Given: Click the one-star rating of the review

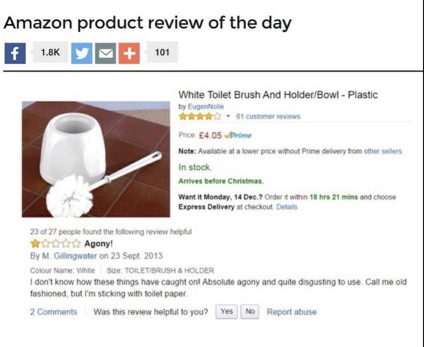Looking at the screenshot, I should click(x=54, y=243).
